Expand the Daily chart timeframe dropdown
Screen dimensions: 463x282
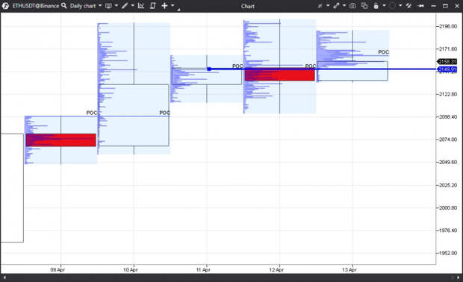pyautogui.click(x=100, y=6)
